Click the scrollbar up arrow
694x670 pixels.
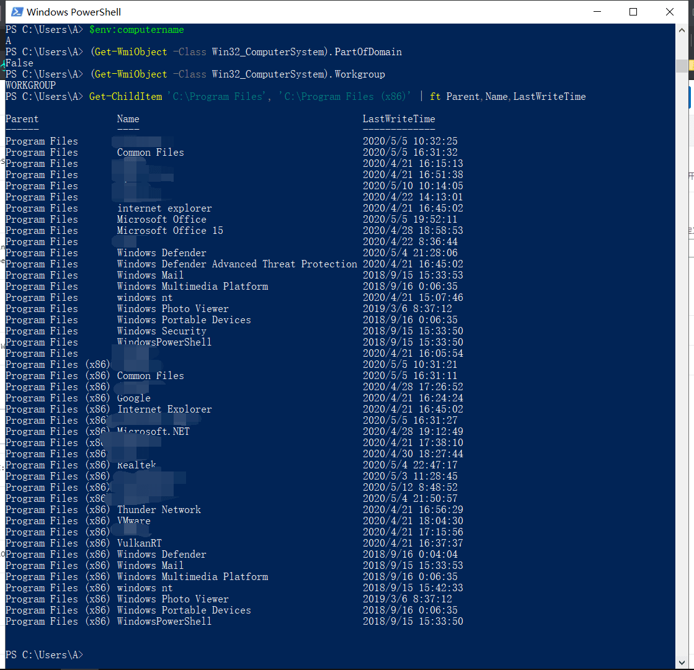(682, 30)
